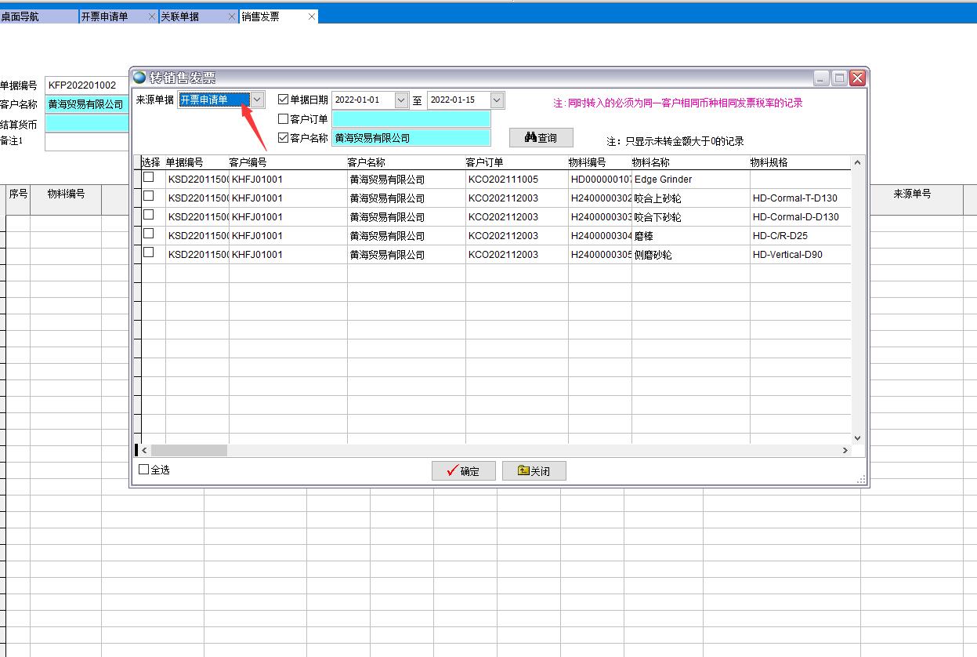
Task: Confirm with the 确定 checkmark button
Action: pyautogui.click(x=463, y=470)
